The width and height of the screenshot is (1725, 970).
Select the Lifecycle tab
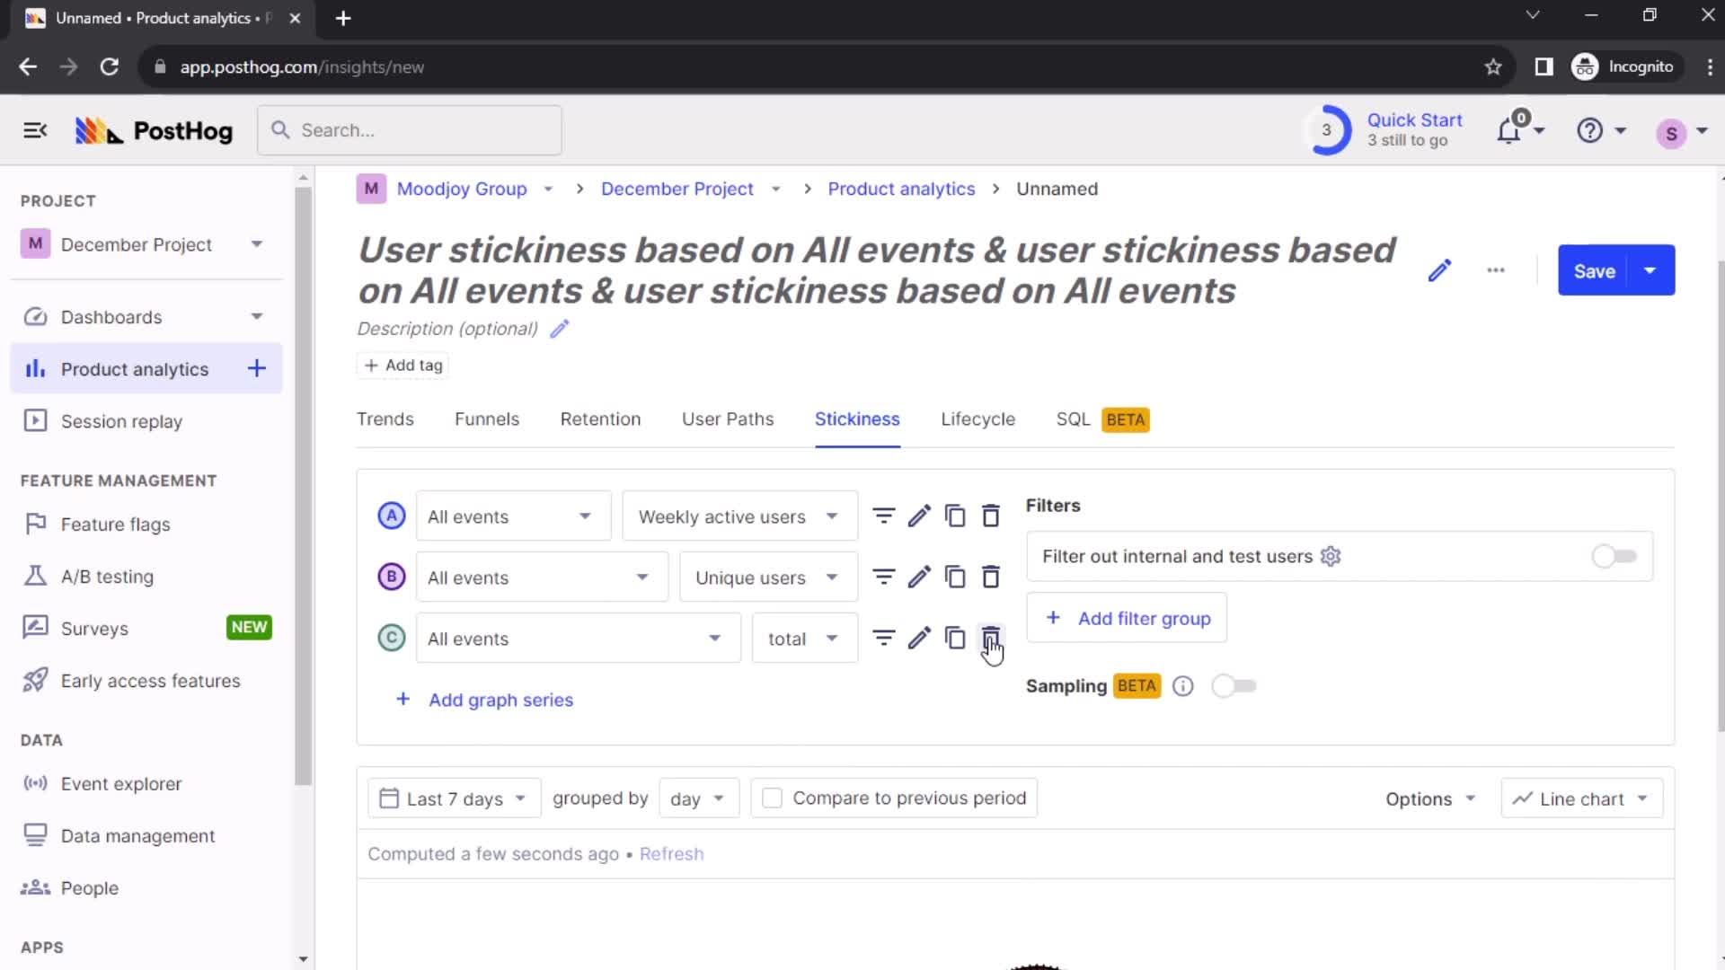point(977,419)
